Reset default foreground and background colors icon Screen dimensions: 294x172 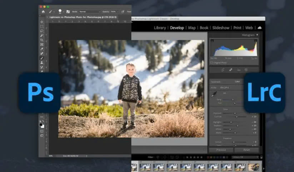(40, 121)
